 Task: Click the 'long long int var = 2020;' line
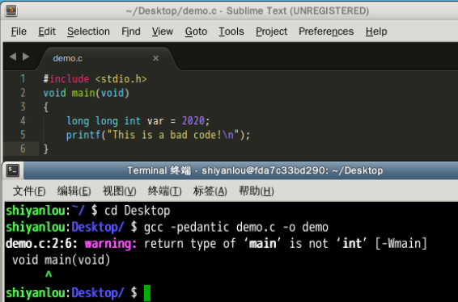coord(138,120)
